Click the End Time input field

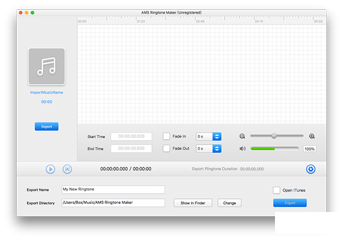tap(131, 149)
